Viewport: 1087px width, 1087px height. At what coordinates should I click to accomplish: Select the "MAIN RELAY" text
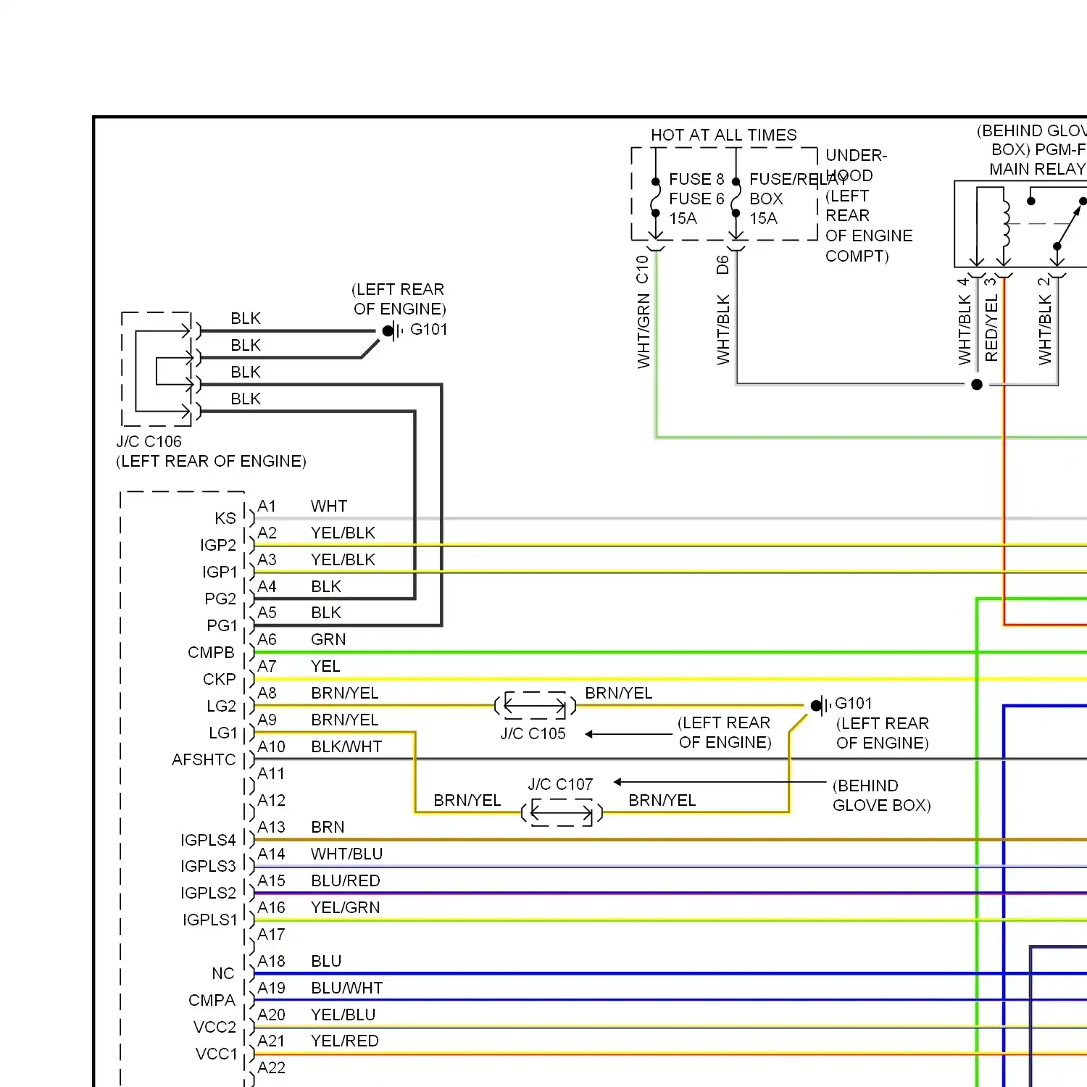pos(1038,169)
